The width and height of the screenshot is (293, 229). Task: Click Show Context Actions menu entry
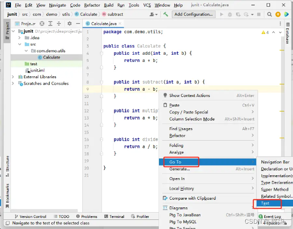click(x=208, y=96)
